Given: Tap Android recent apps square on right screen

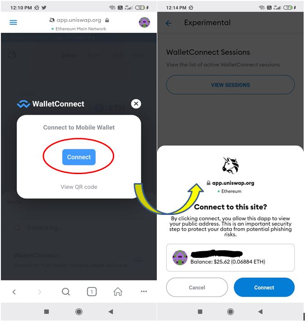Looking at the screenshot, I should coord(200,312).
